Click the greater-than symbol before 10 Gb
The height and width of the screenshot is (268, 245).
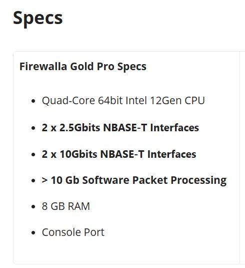(x=44, y=180)
